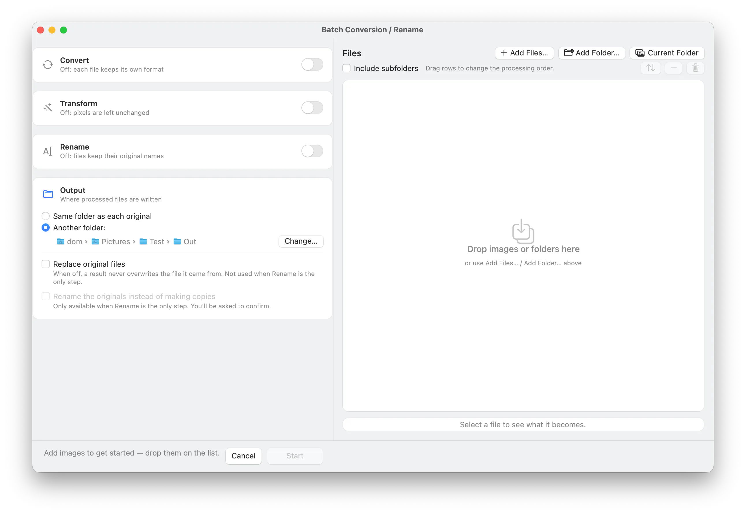
Task: Turn on the Convert switch
Action: 312,65
